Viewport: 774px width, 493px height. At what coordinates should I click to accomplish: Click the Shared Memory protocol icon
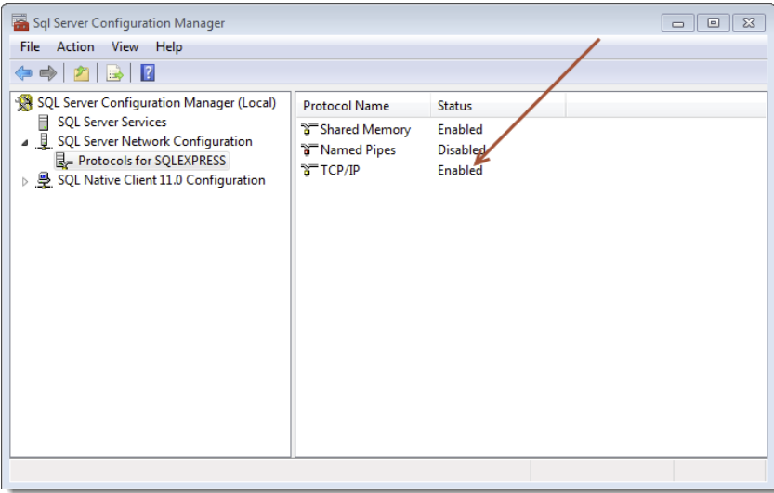click(x=309, y=130)
